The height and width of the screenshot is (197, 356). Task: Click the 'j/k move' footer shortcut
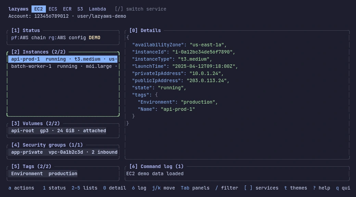[x=164, y=188]
